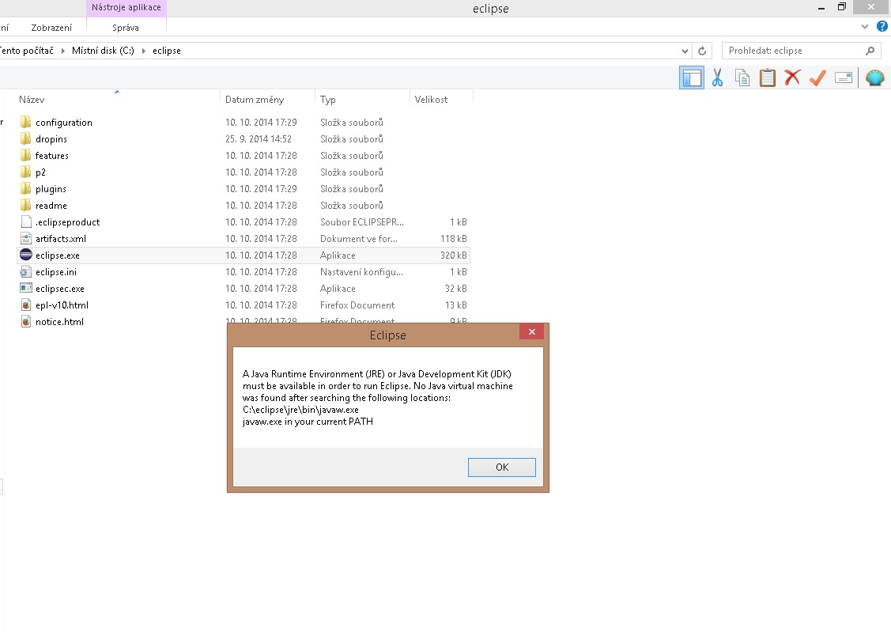The image size is (891, 632).
Task: Expand the ribbon with chevron arrow
Action: tap(865, 26)
